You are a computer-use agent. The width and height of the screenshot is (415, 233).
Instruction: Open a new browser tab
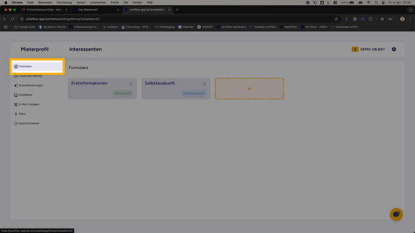177,10
